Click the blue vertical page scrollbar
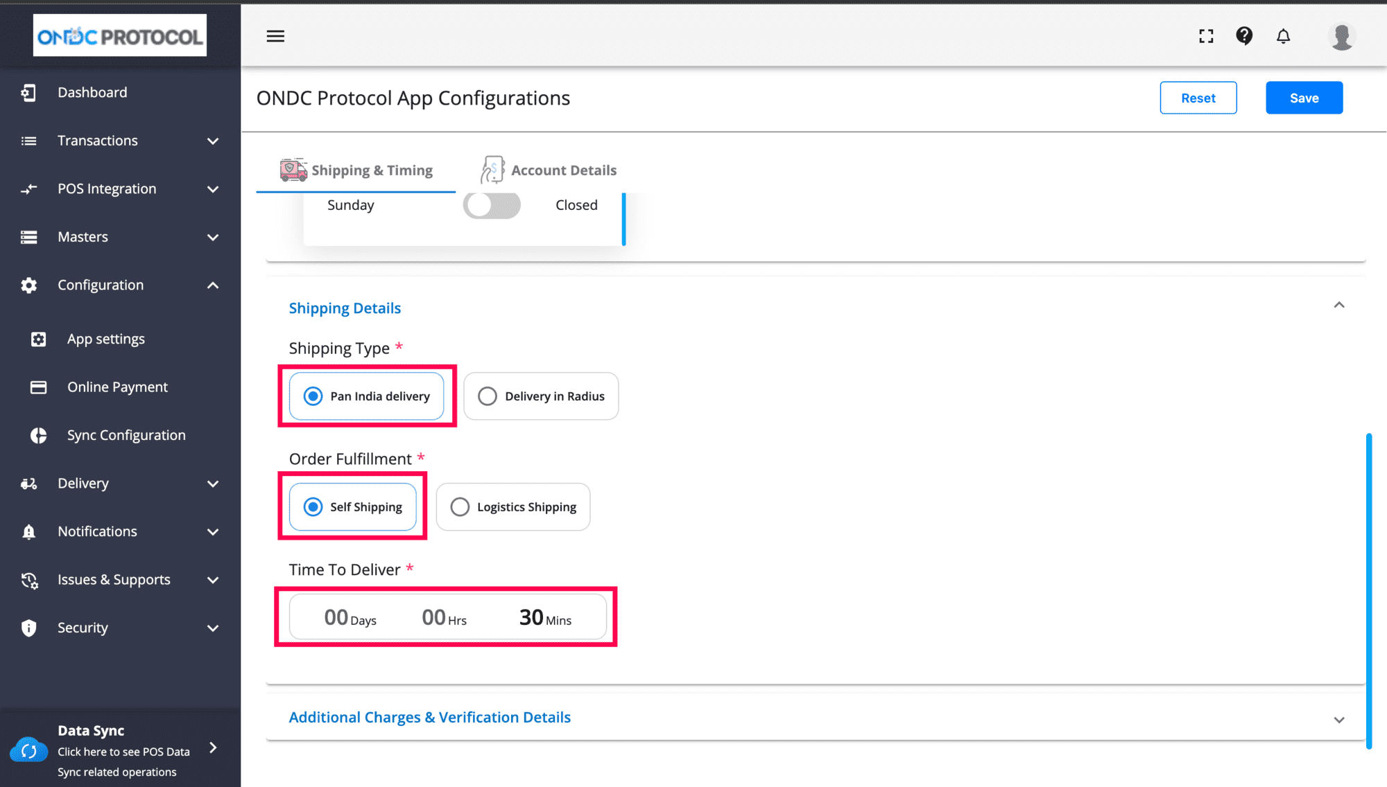 coord(1368,590)
